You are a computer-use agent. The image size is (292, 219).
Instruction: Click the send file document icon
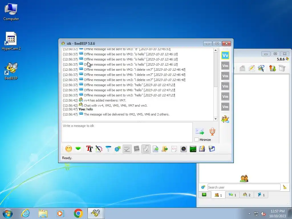(155, 149)
